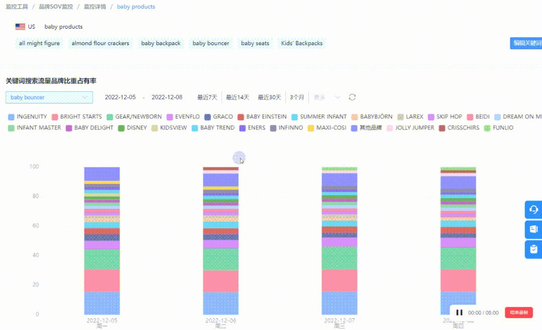Image resolution: width=542 pixels, height=330 pixels.
Task: Toggle BABY DELIGHT legend entry
Action: click(x=89, y=128)
